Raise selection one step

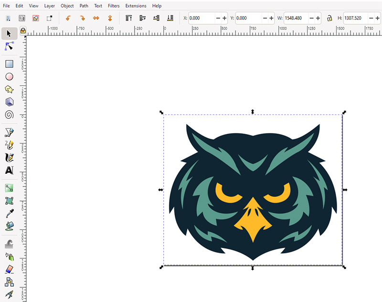[x=142, y=18]
